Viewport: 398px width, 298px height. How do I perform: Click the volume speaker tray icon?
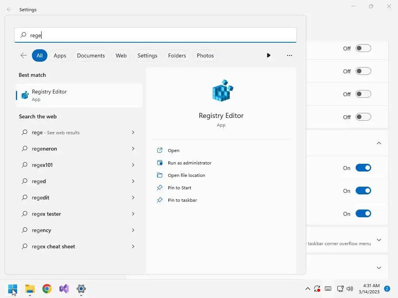tap(350, 289)
